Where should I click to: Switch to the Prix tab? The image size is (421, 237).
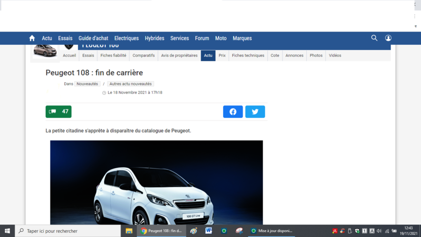(x=222, y=55)
